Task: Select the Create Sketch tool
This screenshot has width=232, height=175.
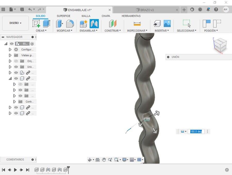Action: pyautogui.click(x=36, y=24)
